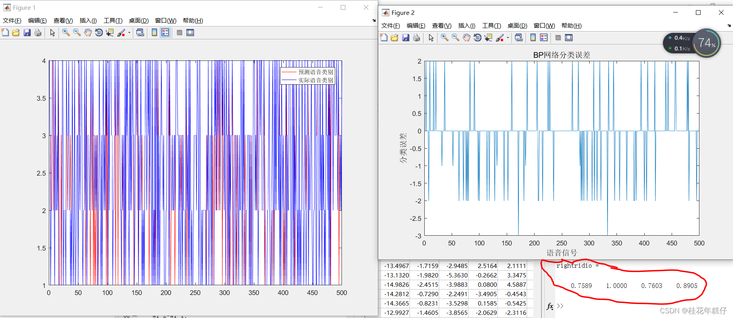
Task: Expand brush color dropdown in Figure 1
Action: point(129,32)
